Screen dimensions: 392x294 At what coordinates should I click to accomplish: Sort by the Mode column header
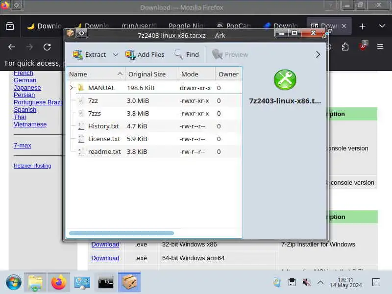[x=196, y=74]
